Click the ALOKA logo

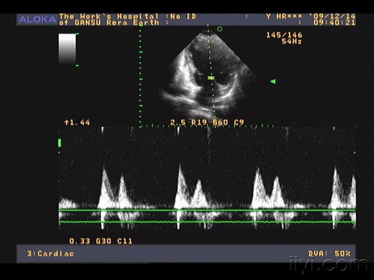[x=37, y=20]
